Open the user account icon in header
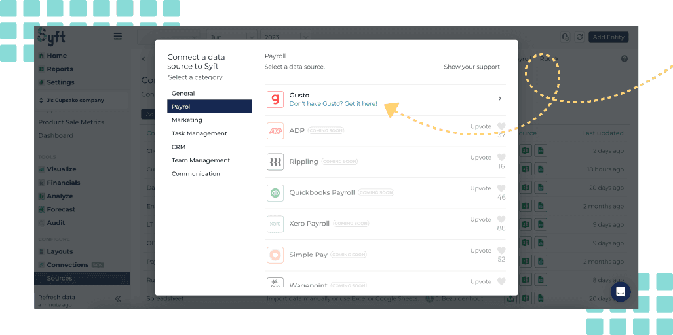Image resolution: width=673 pixels, height=335 pixels. [x=566, y=37]
